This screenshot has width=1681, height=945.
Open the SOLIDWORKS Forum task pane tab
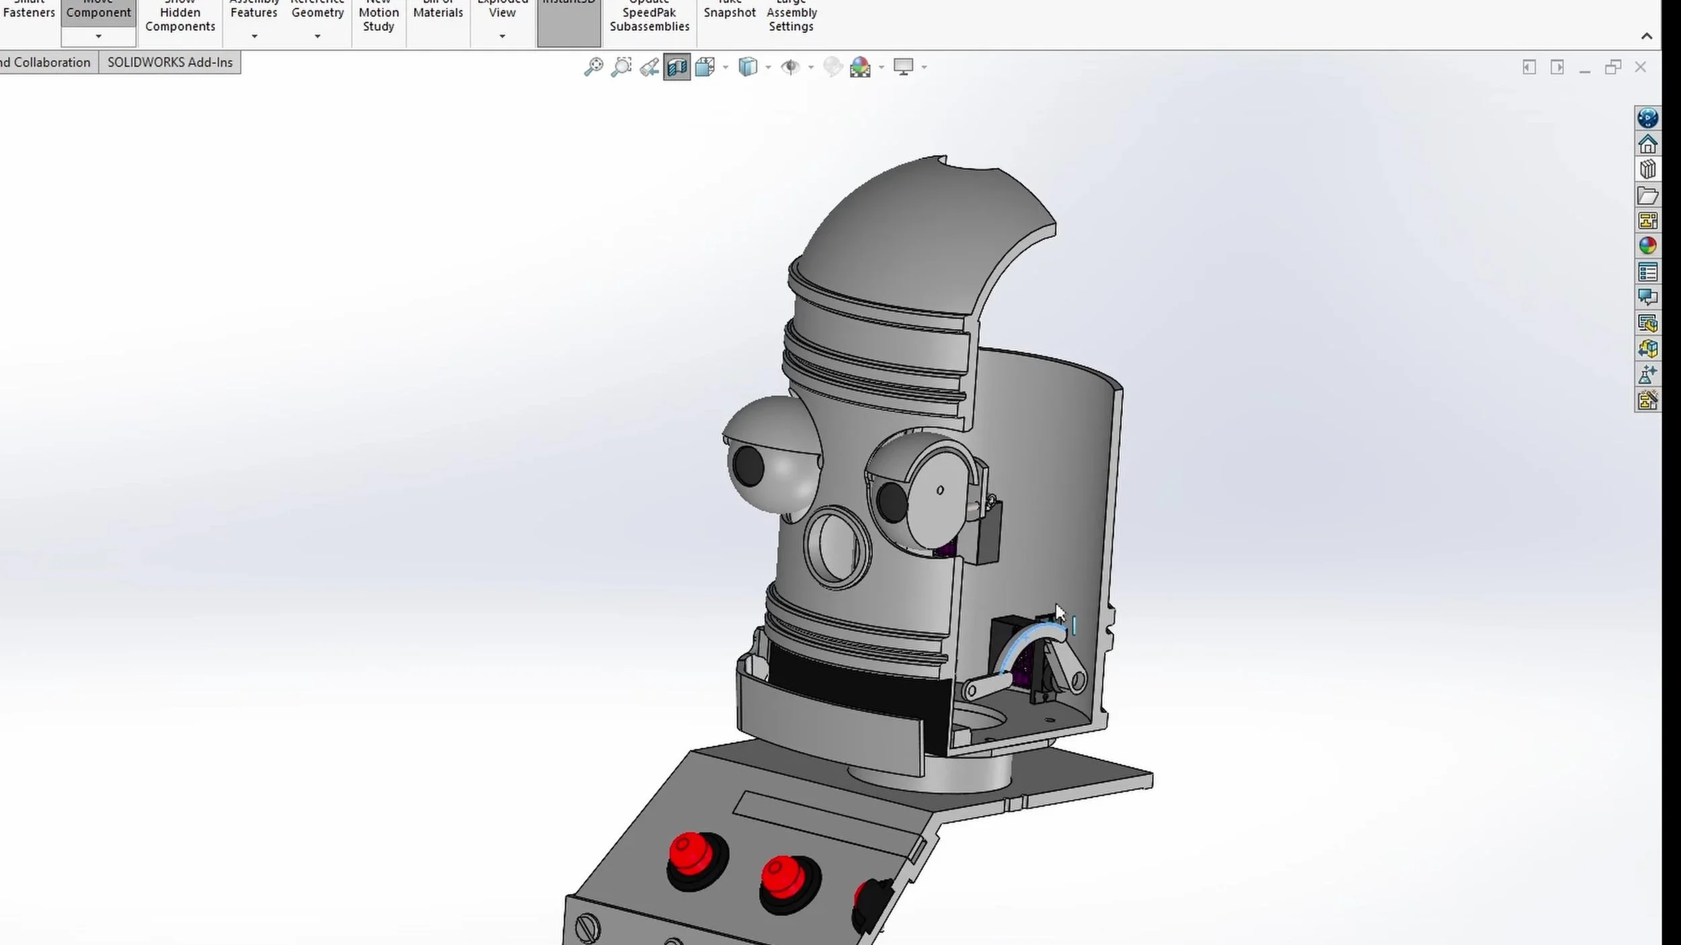1647,297
